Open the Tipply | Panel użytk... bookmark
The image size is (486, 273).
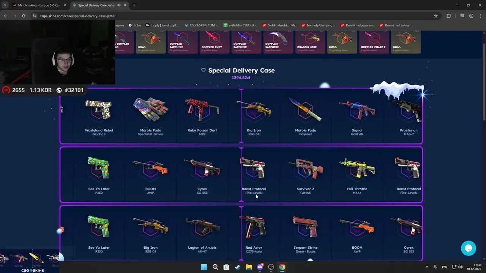[162, 25]
